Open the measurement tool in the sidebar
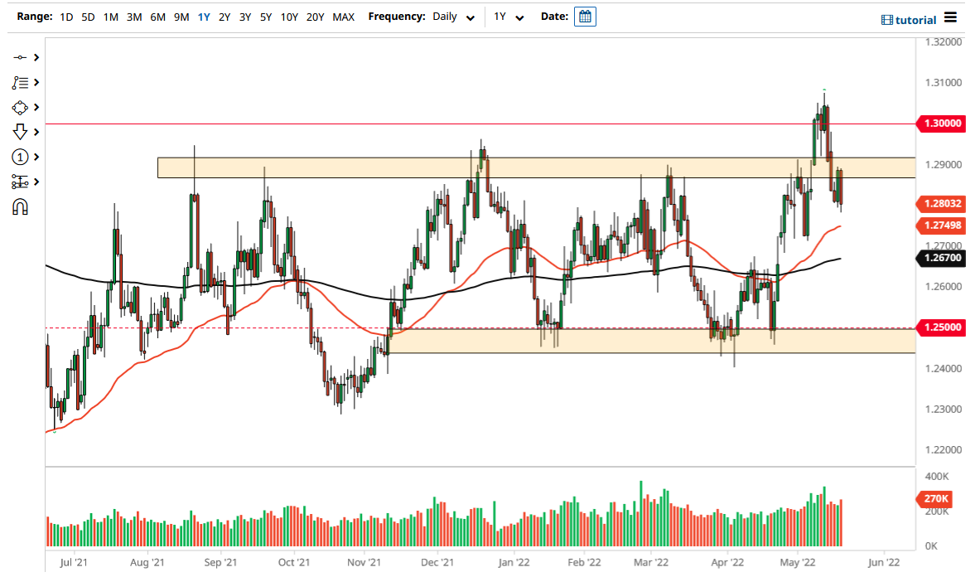The width and height of the screenshot is (975, 577). click(21, 182)
